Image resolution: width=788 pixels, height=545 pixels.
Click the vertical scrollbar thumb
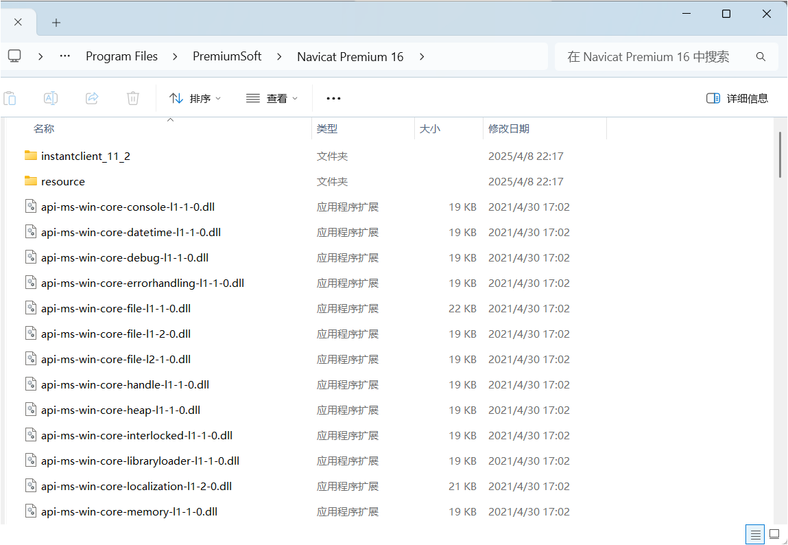coord(780,154)
